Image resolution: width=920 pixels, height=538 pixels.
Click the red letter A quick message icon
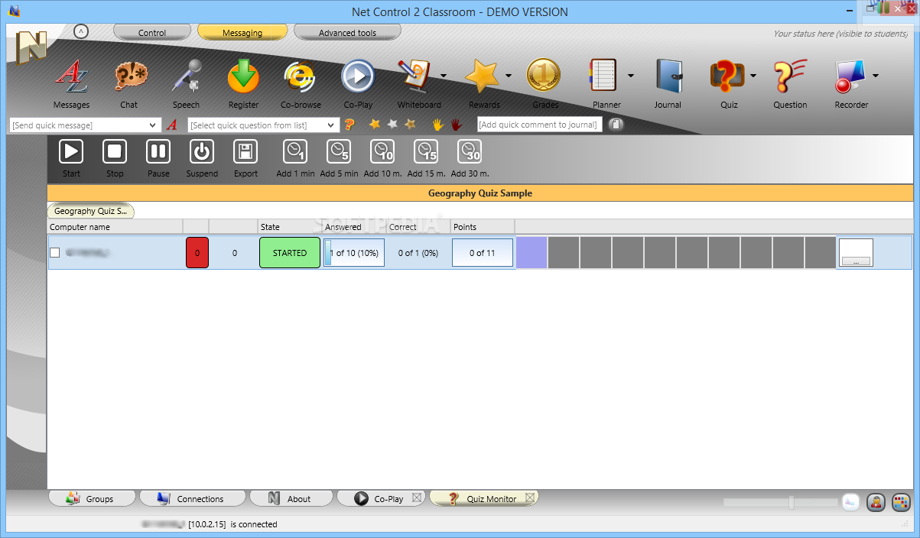(x=172, y=125)
